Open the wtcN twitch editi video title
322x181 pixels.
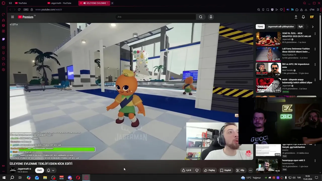[297, 81]
